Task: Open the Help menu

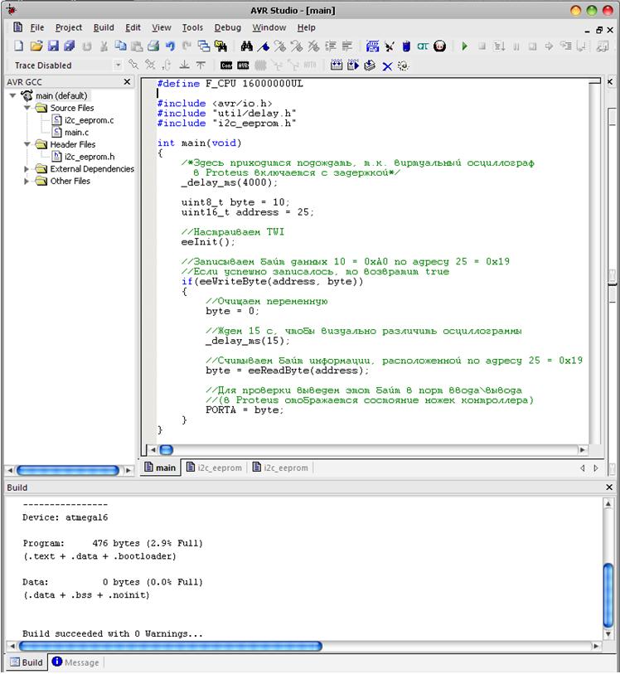Action: (x=307, y=27)
